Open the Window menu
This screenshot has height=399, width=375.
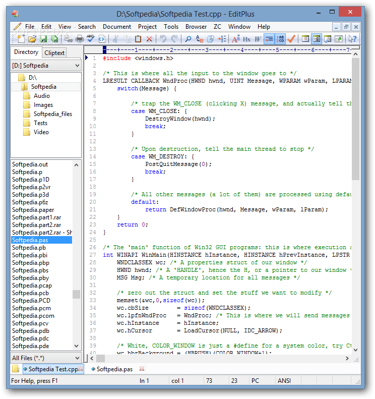pyautogui.click(x=239, y=27)
